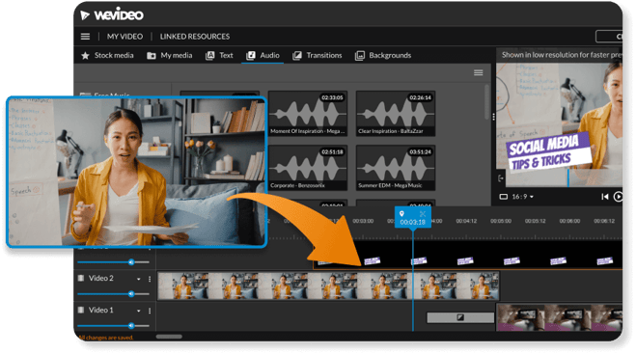Split the clip with the playhead scissors icon

[423, 214]
